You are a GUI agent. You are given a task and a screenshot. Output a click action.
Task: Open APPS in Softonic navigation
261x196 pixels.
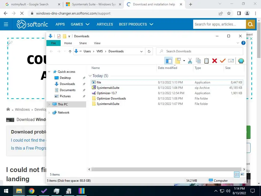point(60,24)
